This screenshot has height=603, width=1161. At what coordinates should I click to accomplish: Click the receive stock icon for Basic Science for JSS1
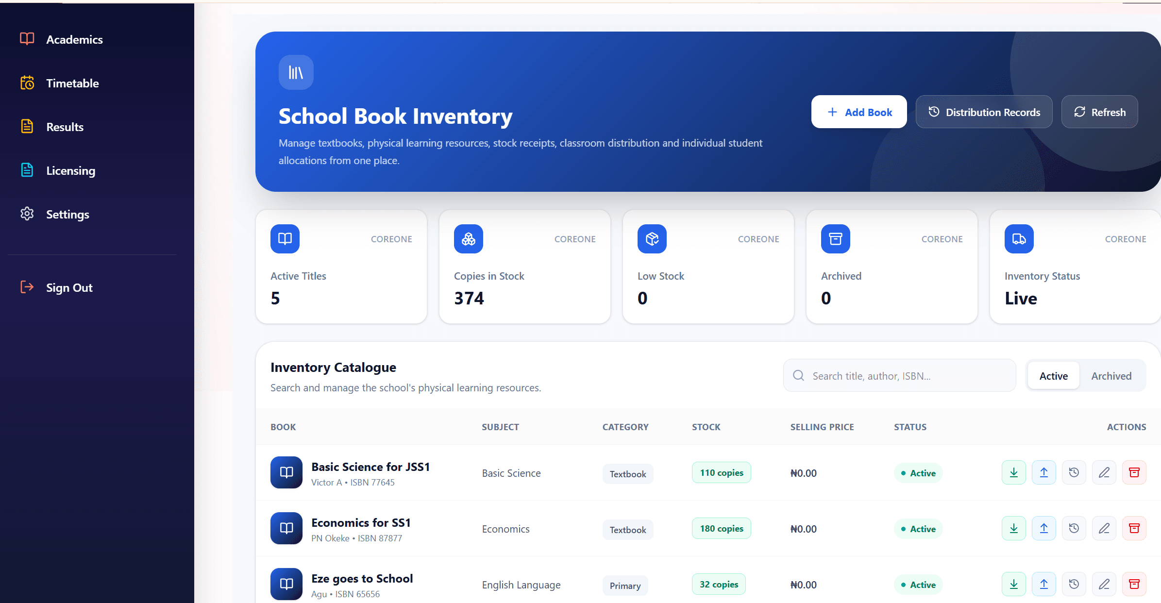coord(1014,472)
